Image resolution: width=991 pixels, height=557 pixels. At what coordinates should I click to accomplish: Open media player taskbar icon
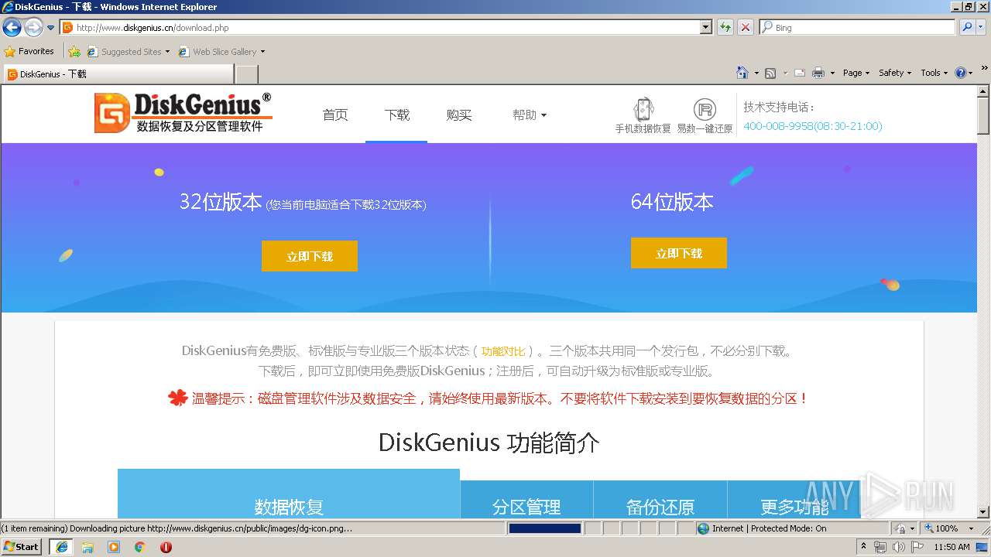pyautogui.click(x=114, y=547)
